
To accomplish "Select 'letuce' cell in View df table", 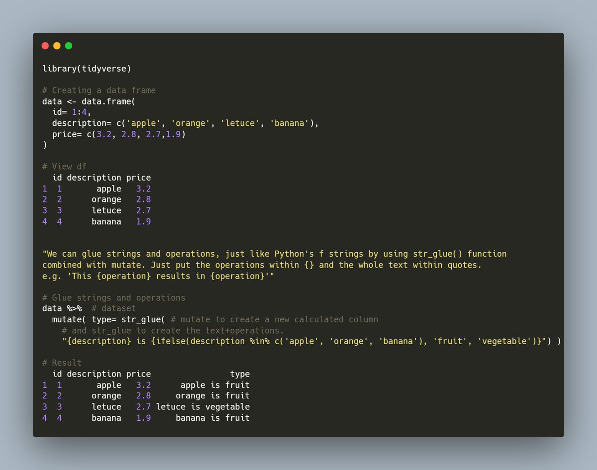I will point(106,210).
